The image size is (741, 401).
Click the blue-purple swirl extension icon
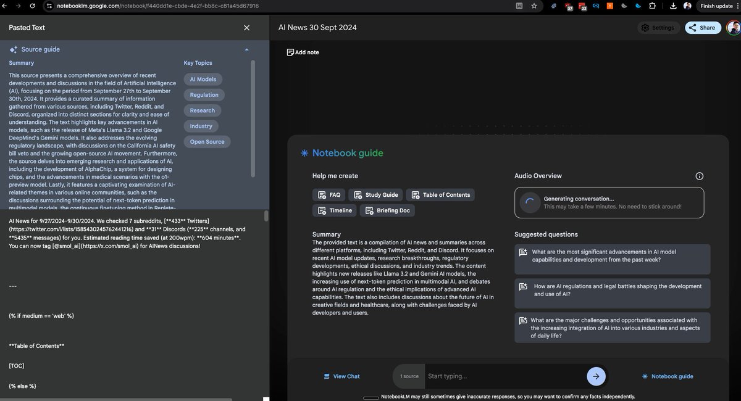tap(555, 6)
